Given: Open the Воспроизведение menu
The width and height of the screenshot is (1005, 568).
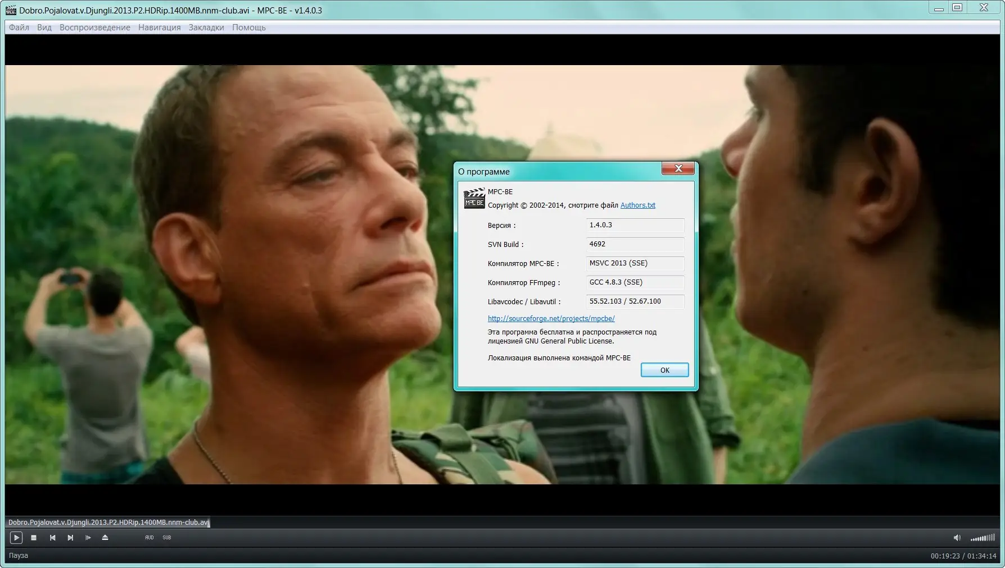Looking at the screenshot, I should (x=95, y=28).
